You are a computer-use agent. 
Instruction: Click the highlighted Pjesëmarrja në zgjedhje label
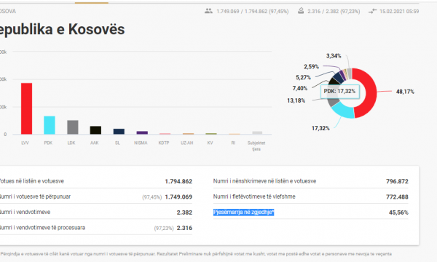point(243,213)
